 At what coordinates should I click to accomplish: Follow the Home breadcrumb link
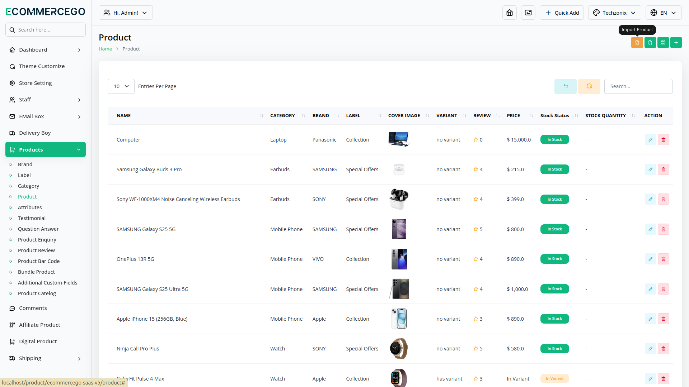point(105,49)
